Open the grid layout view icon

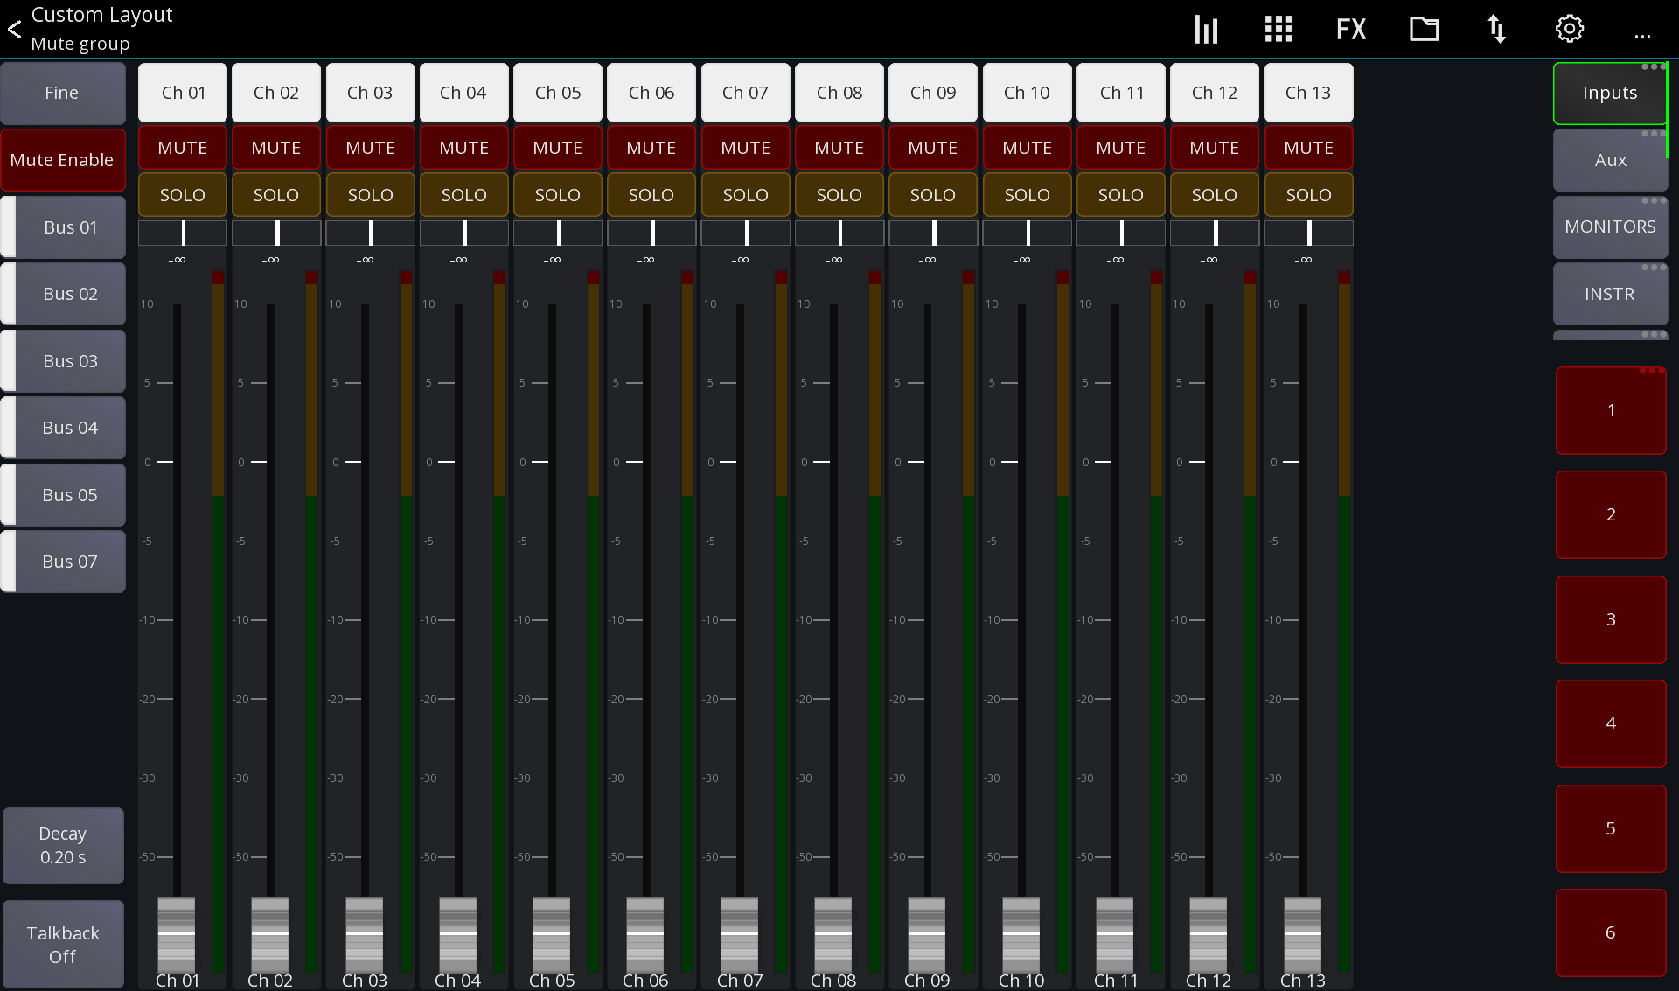(x=1278, y=29)
